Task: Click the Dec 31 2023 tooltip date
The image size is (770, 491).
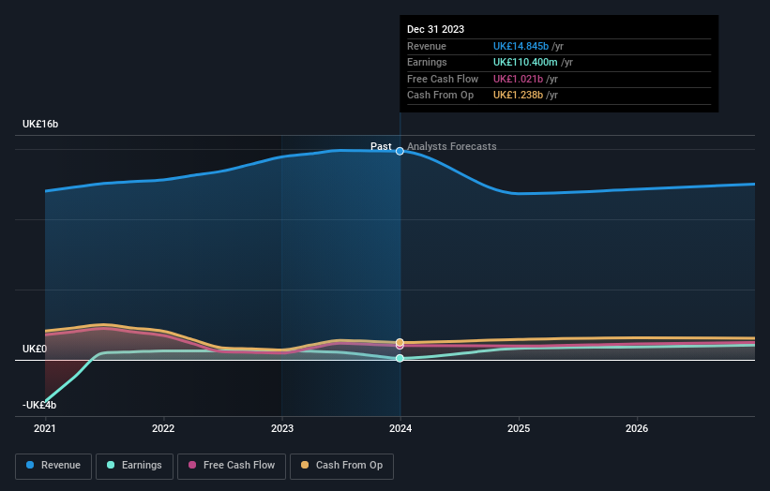Action: point(435,29)
